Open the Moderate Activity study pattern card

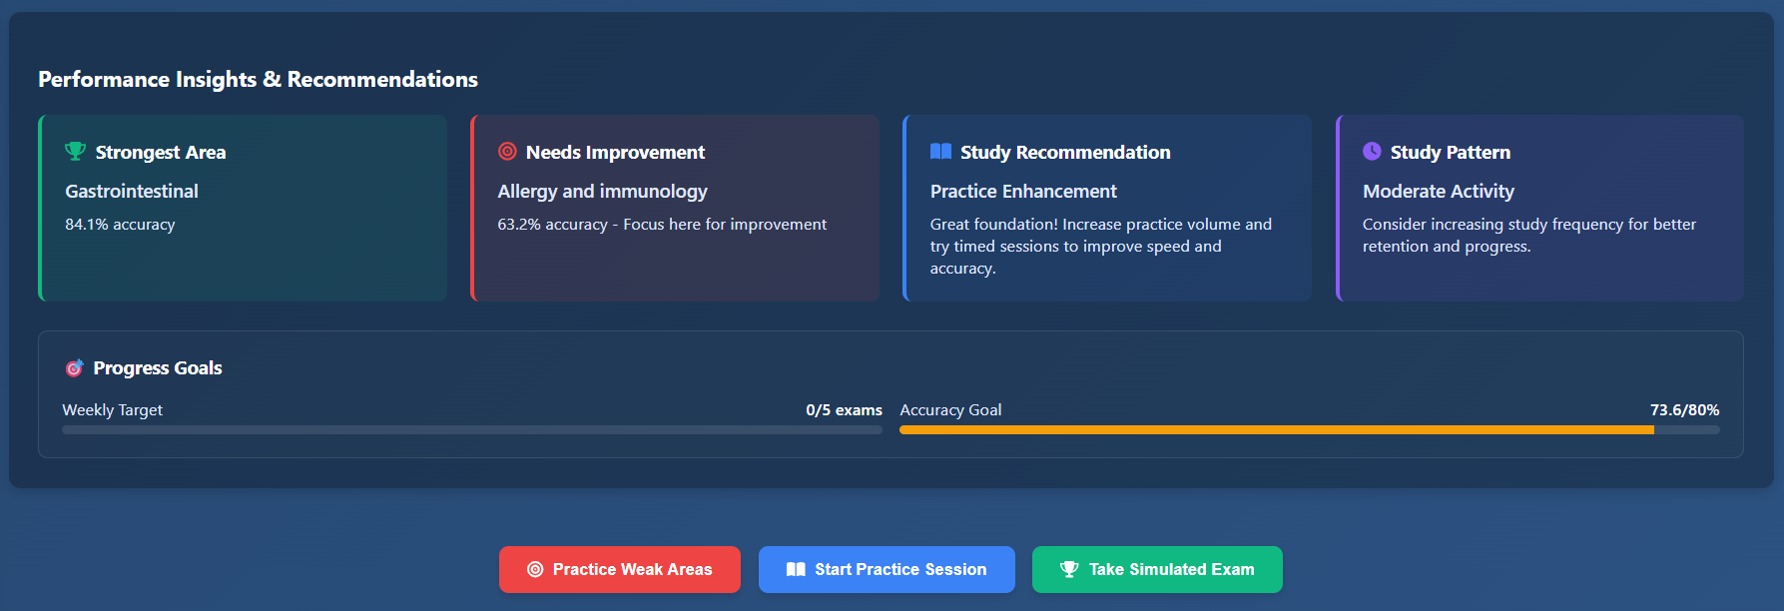tap(1539, 208)
